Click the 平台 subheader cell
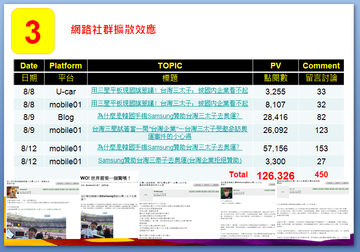 [65, 78]
